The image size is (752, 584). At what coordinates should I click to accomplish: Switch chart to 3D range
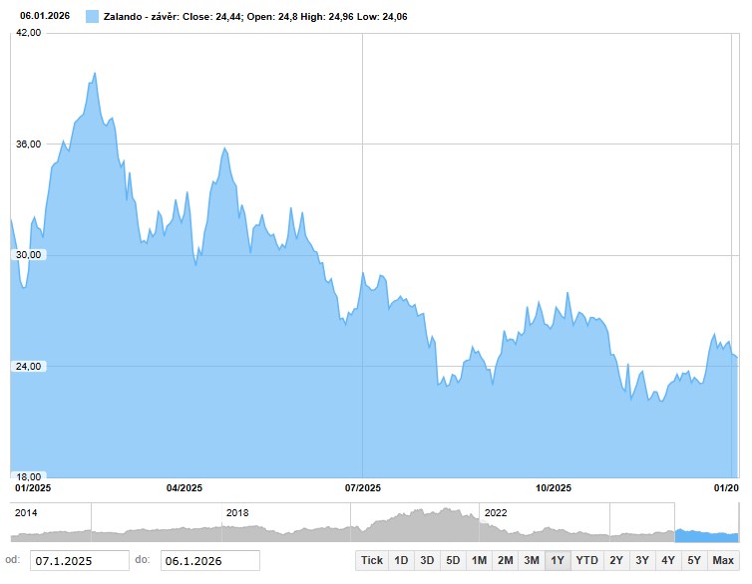tap(427, 560)
